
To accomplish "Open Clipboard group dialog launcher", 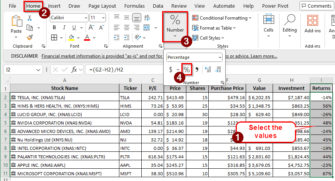I will [x=44, y=46].
